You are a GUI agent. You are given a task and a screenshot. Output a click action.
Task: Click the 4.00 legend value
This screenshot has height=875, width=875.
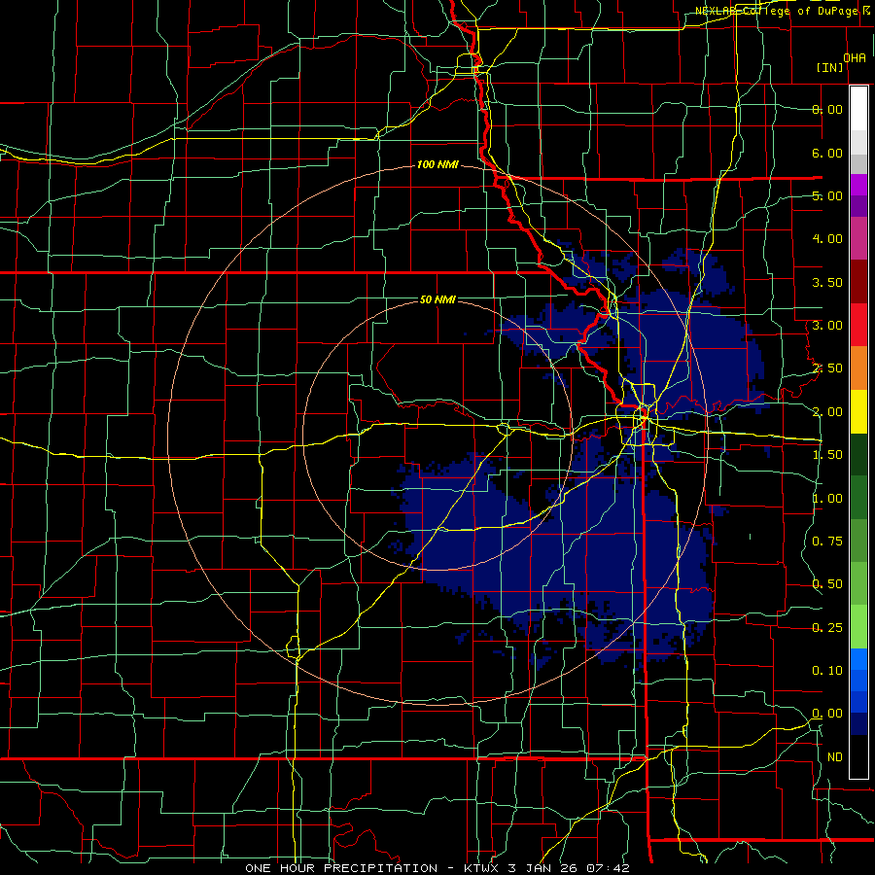[x=827, y=239]
